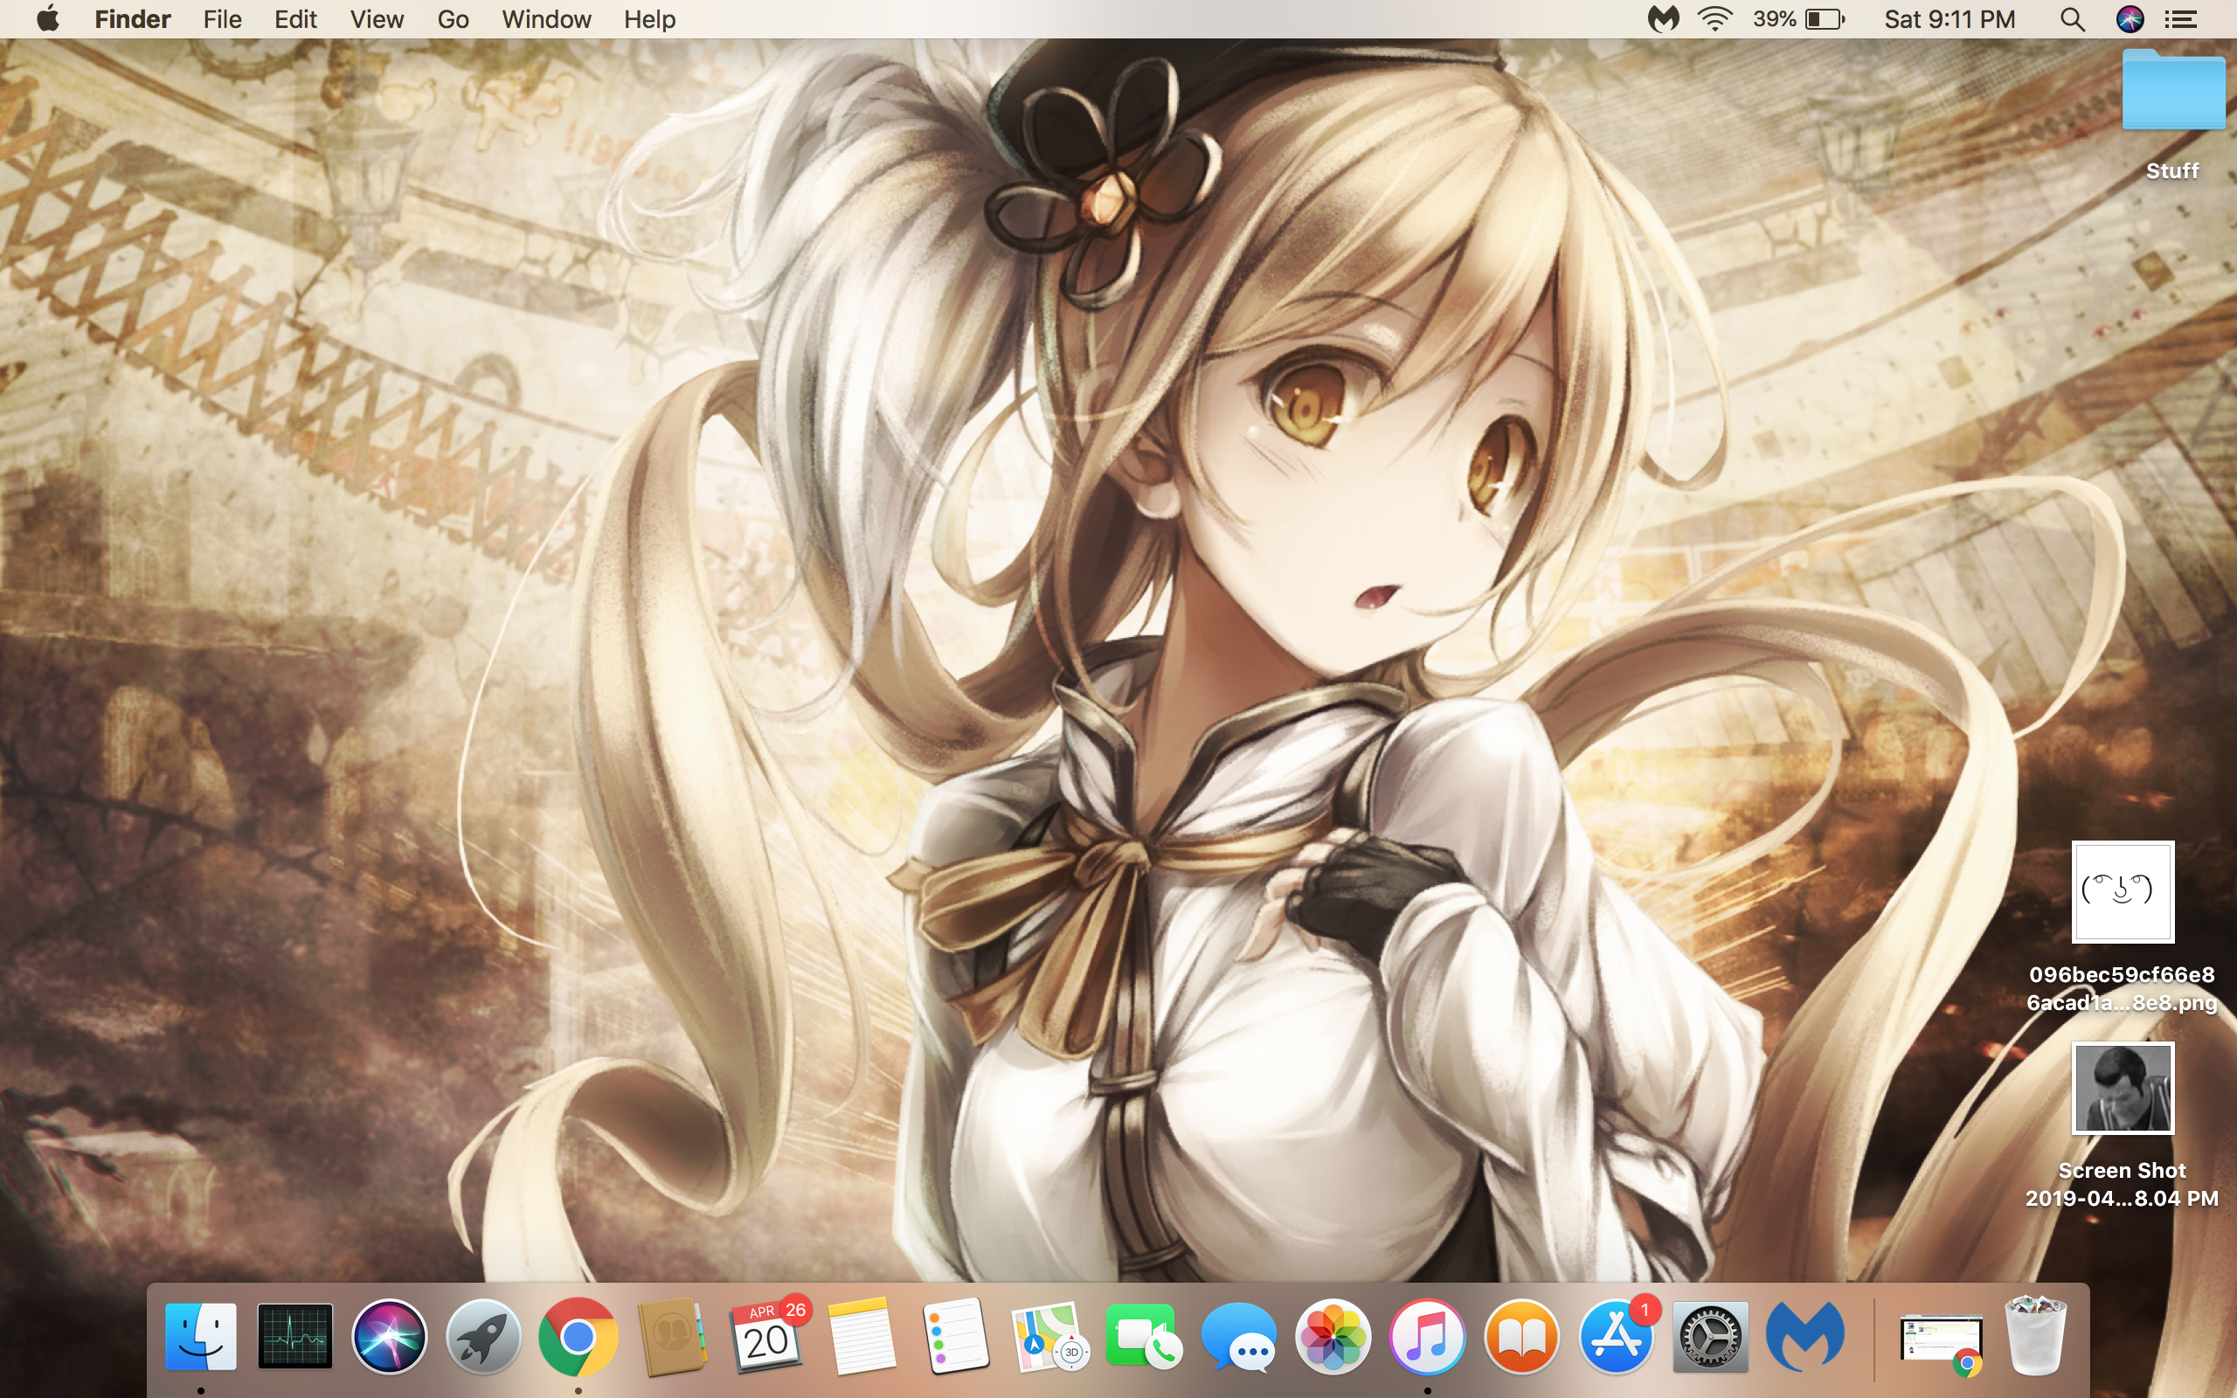The width and height of the screenshot is (2237, 1398).
Task: Select the 096bec59cf66e8 png file
Action: [x=2123, y=891]
